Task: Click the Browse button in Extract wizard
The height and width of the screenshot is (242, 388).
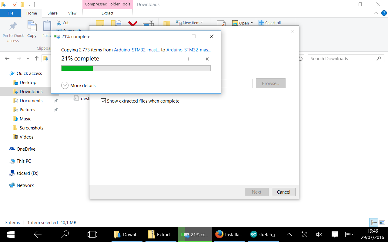Action: pos(271,83)
